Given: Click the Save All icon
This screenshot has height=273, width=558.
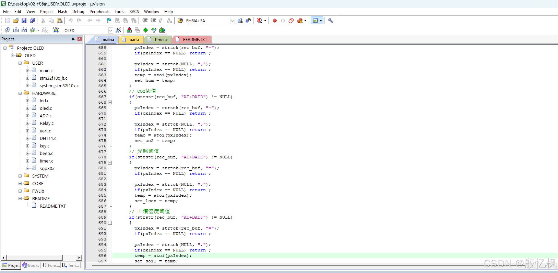Looking at the screenshot, I should (32, 21).
